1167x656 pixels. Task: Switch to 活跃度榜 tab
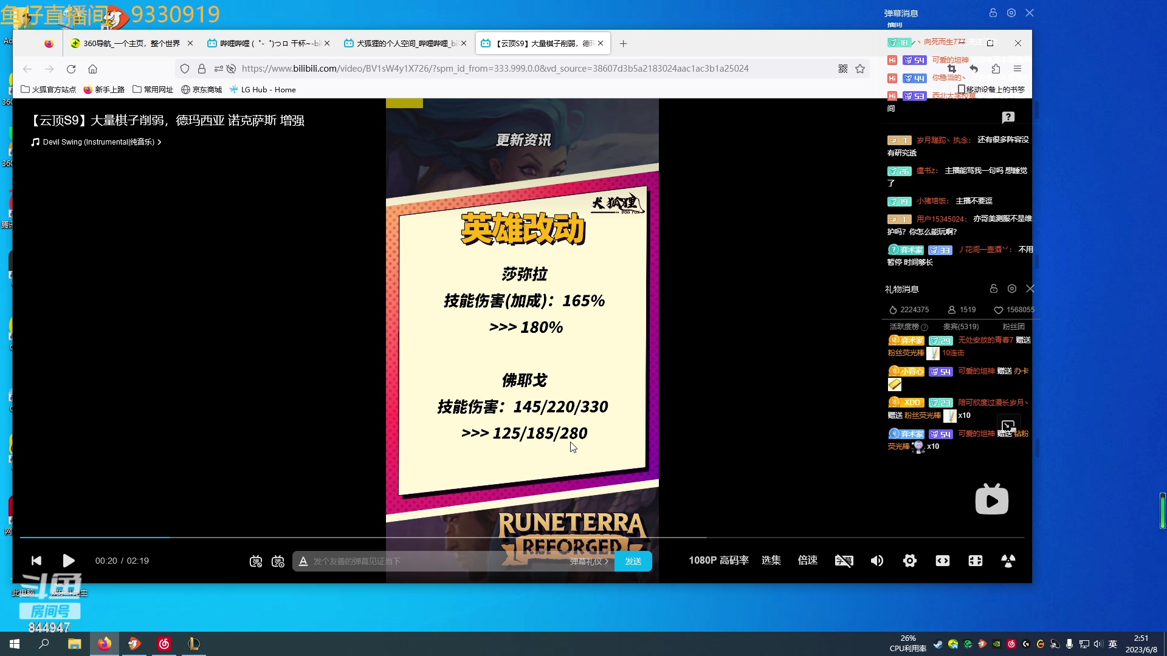(909, 327)
